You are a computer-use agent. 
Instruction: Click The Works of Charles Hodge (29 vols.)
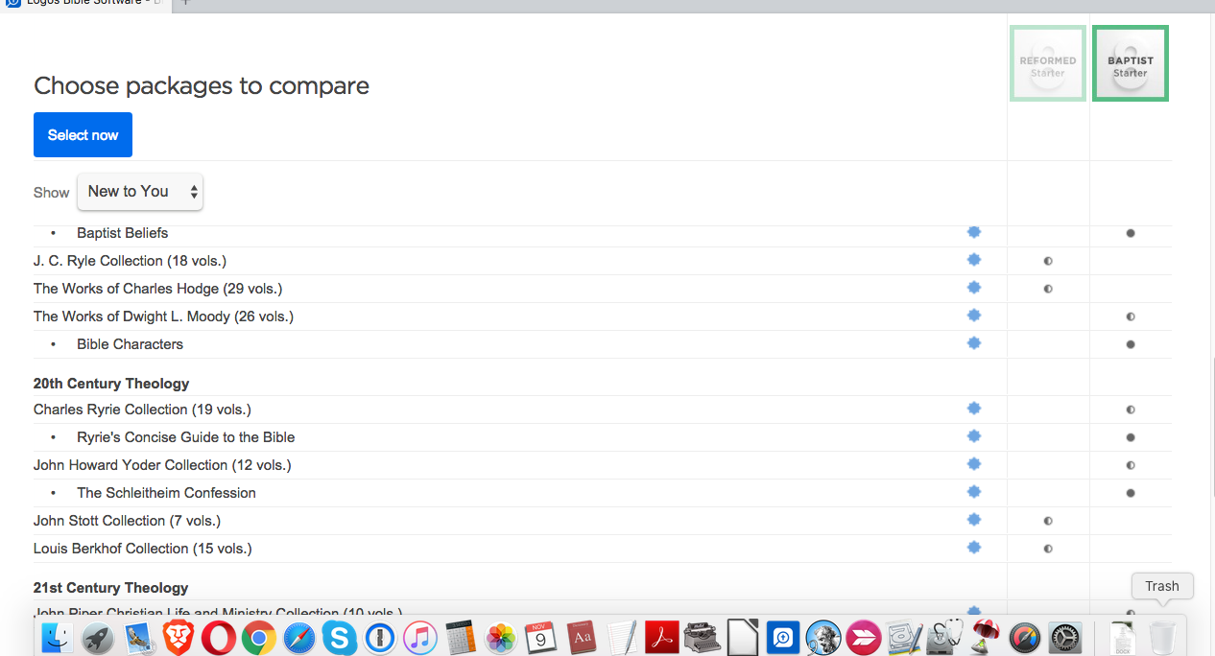pos(157,289)
